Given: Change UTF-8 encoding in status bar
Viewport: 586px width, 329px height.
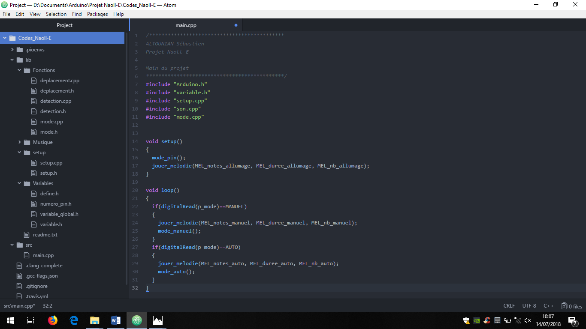Looking at the screenshot, I should [x=529, y=306].
